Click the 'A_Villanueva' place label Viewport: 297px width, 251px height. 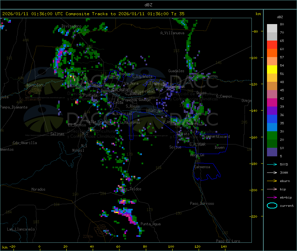(x=172, y=33)
